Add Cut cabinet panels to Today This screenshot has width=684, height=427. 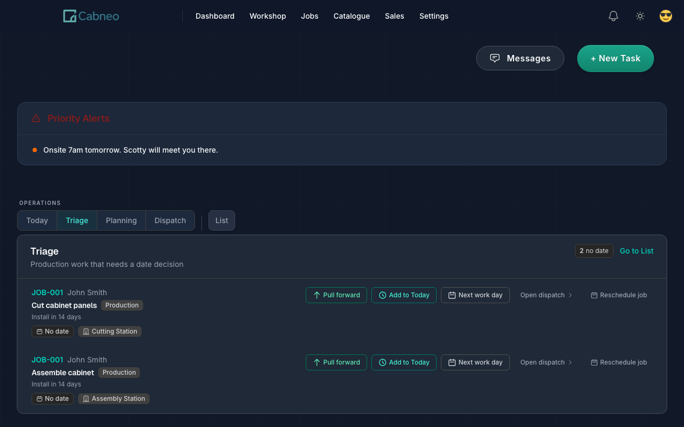[x=403, y=295]
